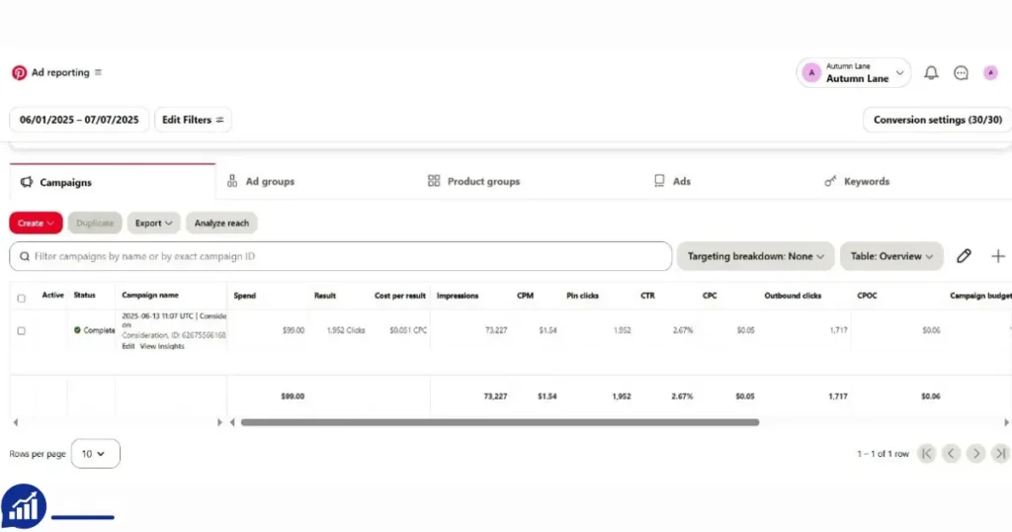Click the Autumn Lane account avatar circle
Viewport: 1012px width, 532px height.
pos(811,73)
